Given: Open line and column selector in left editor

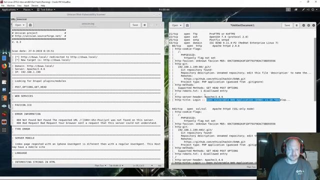Looking at the screenshot, I should click(142, 165).
